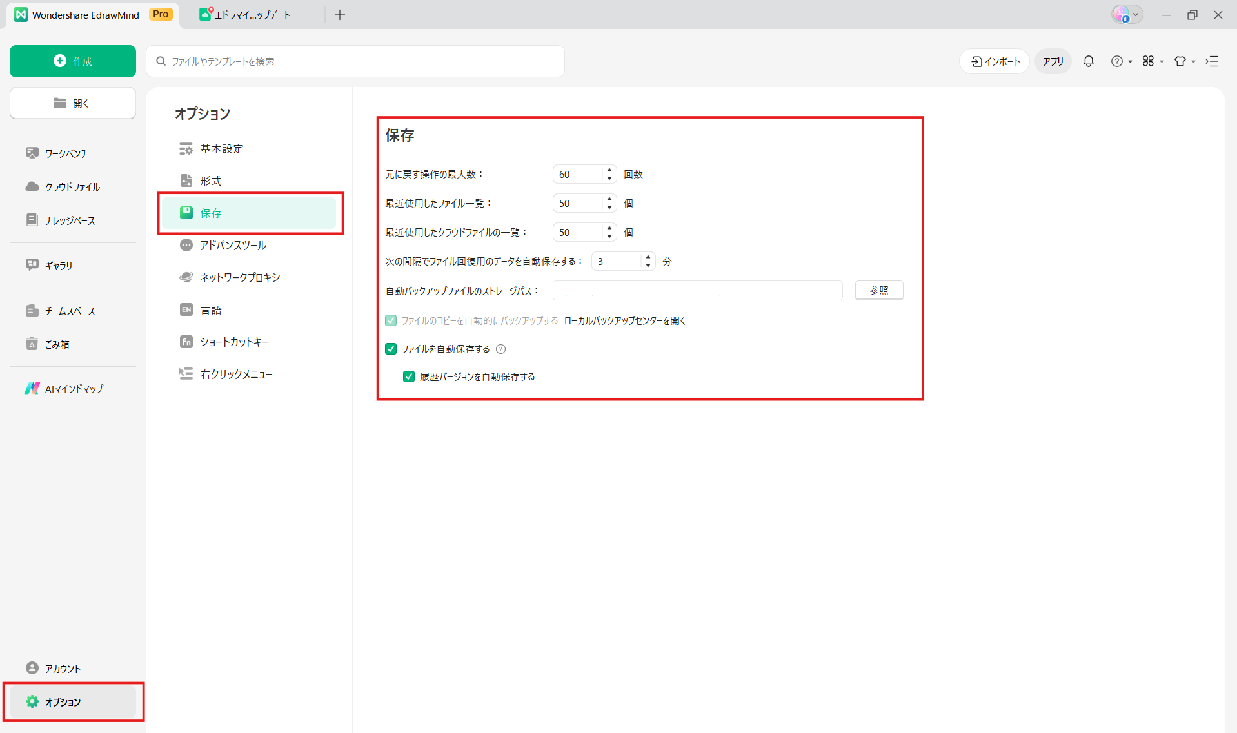This screenshot has width=1237, height=733.
Task: Open ローカルバックアップセンターを開く link
Action: click(624, 320)
